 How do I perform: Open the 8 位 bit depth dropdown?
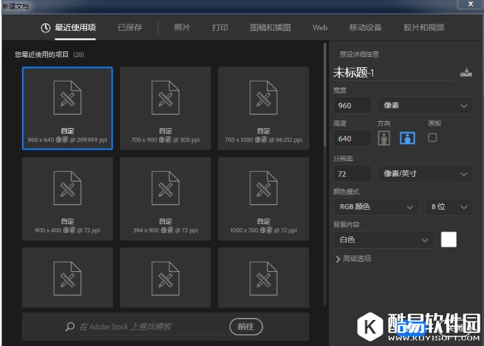click(448, 206)
